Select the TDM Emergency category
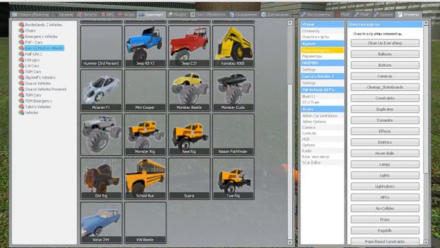Screen dimensions: 440x248 click(38, 101)
